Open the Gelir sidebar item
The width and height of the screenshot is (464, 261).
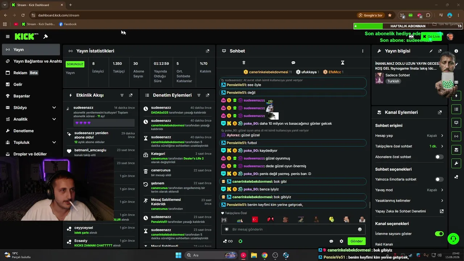coord(31,84)
